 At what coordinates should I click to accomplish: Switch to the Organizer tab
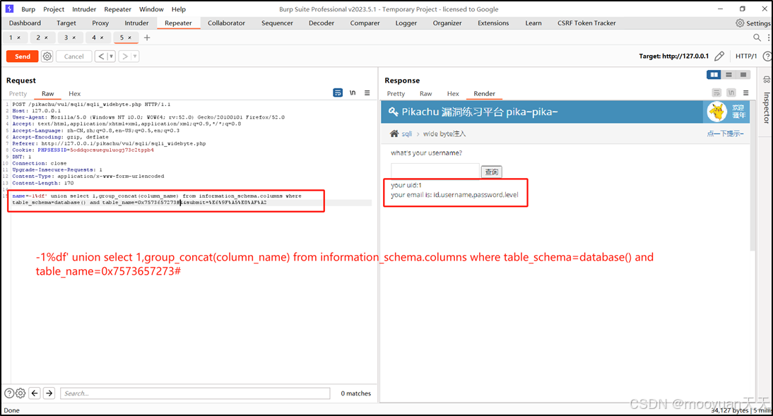447,23
